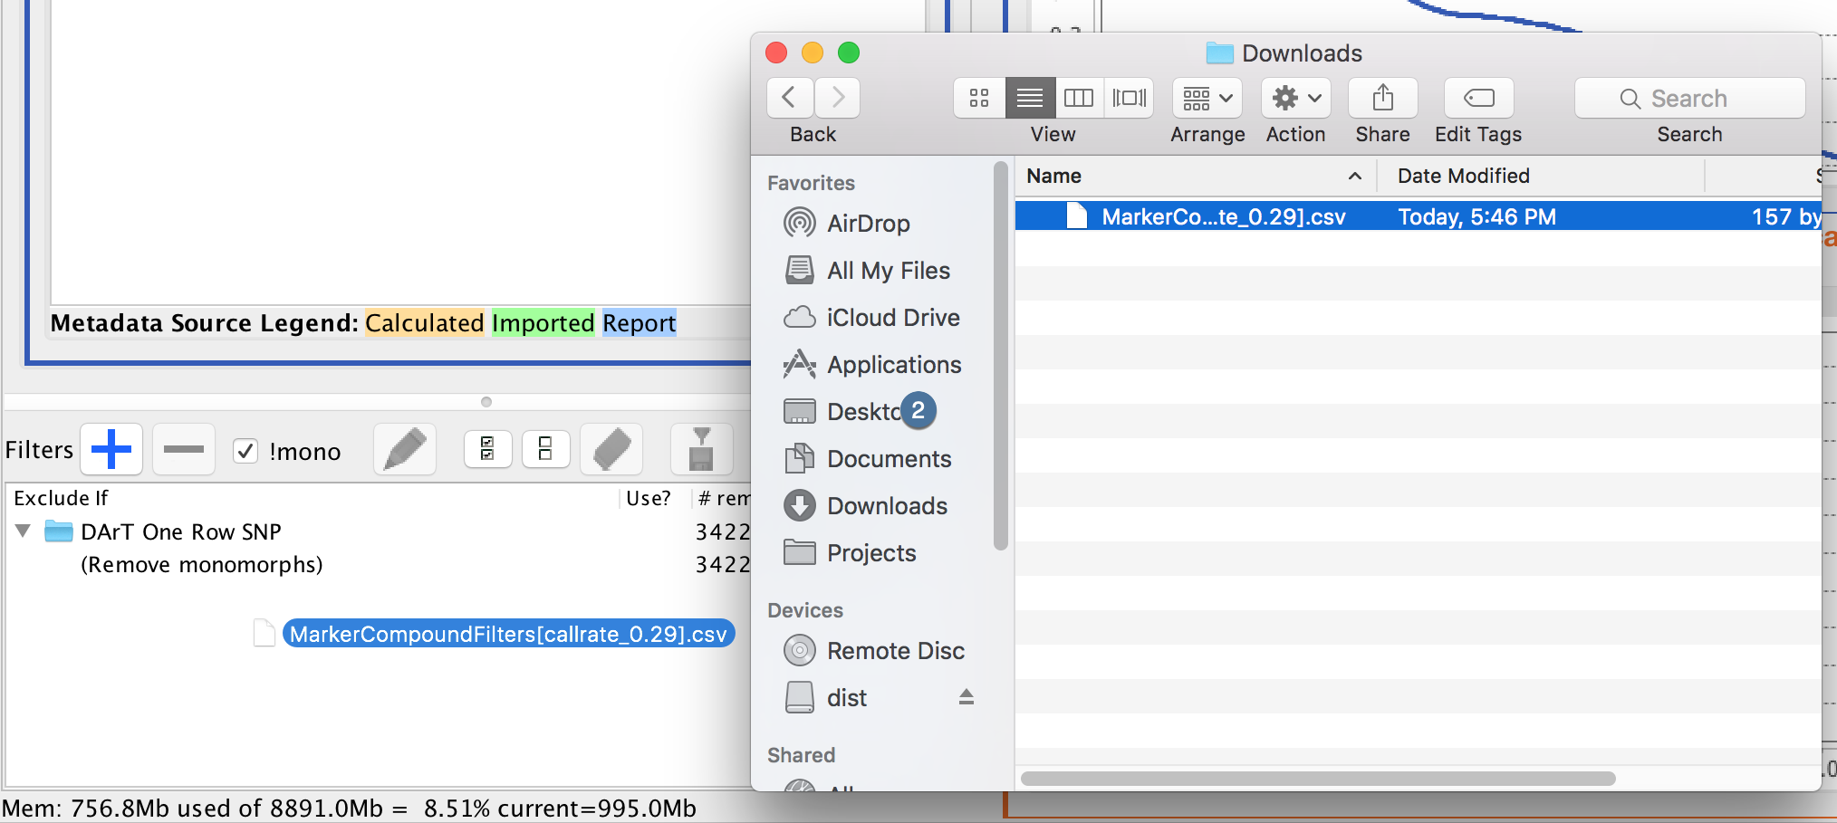Save filters with funnel disk icon
Screen dimensions: 1837x823
point(701,449)
